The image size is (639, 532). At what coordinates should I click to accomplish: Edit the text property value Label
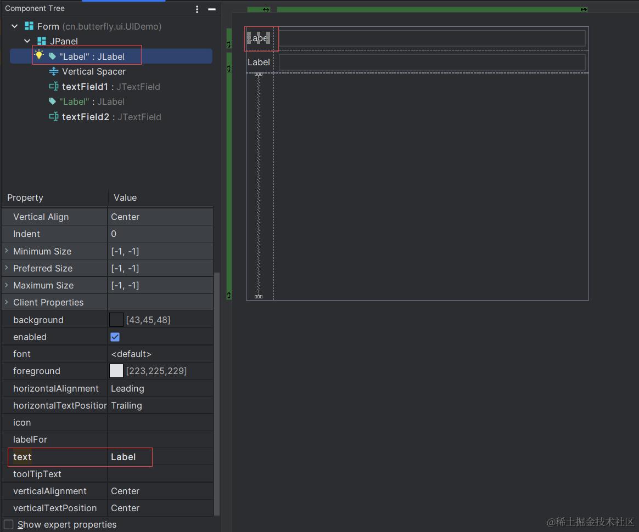(x=160, y=457)
